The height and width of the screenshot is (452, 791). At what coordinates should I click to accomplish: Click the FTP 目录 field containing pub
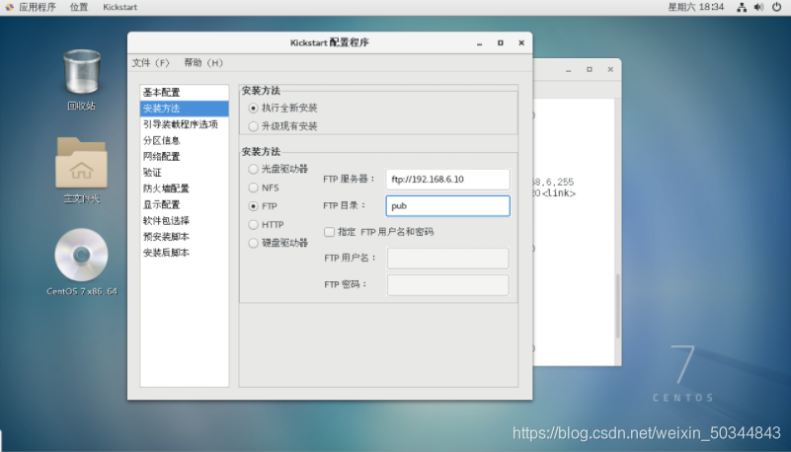pyautogui.click(x=448, y=205)
